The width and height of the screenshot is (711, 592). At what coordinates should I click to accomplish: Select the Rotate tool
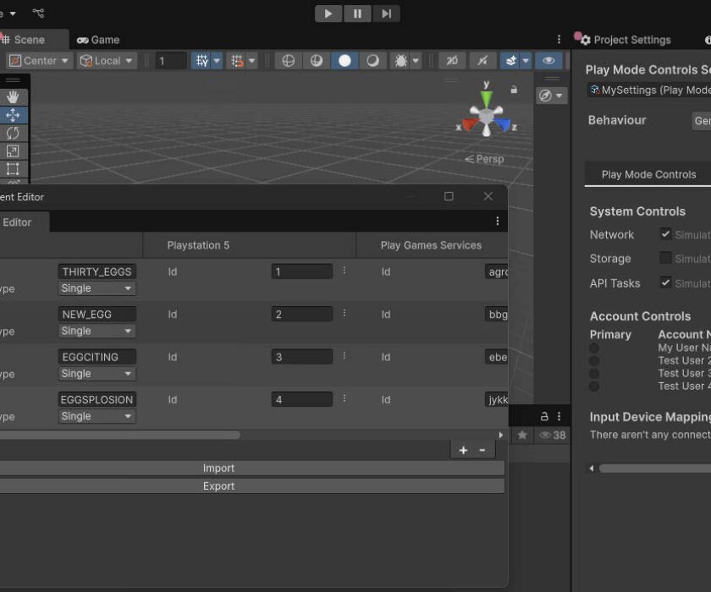12,134
